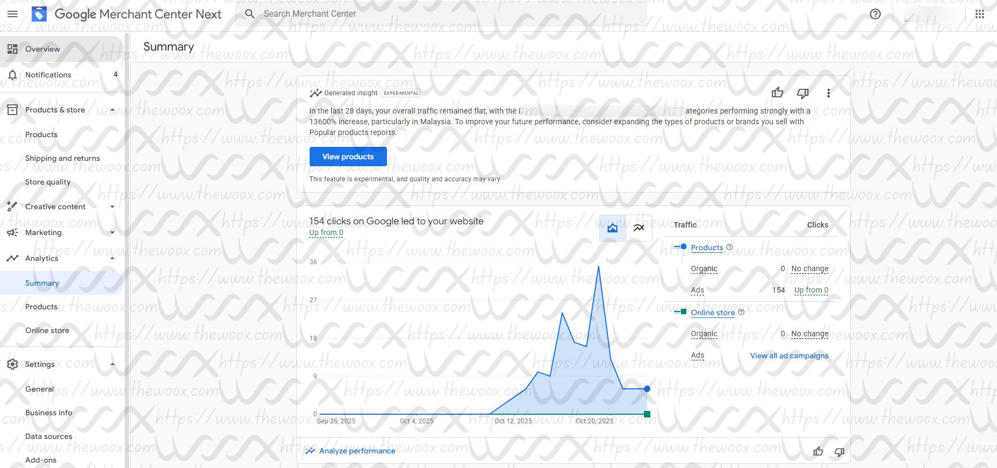Switch to area chart view

(613, 228)
